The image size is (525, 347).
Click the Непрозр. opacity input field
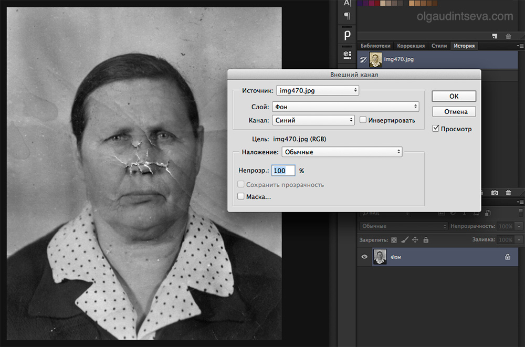tap(283, 171)
